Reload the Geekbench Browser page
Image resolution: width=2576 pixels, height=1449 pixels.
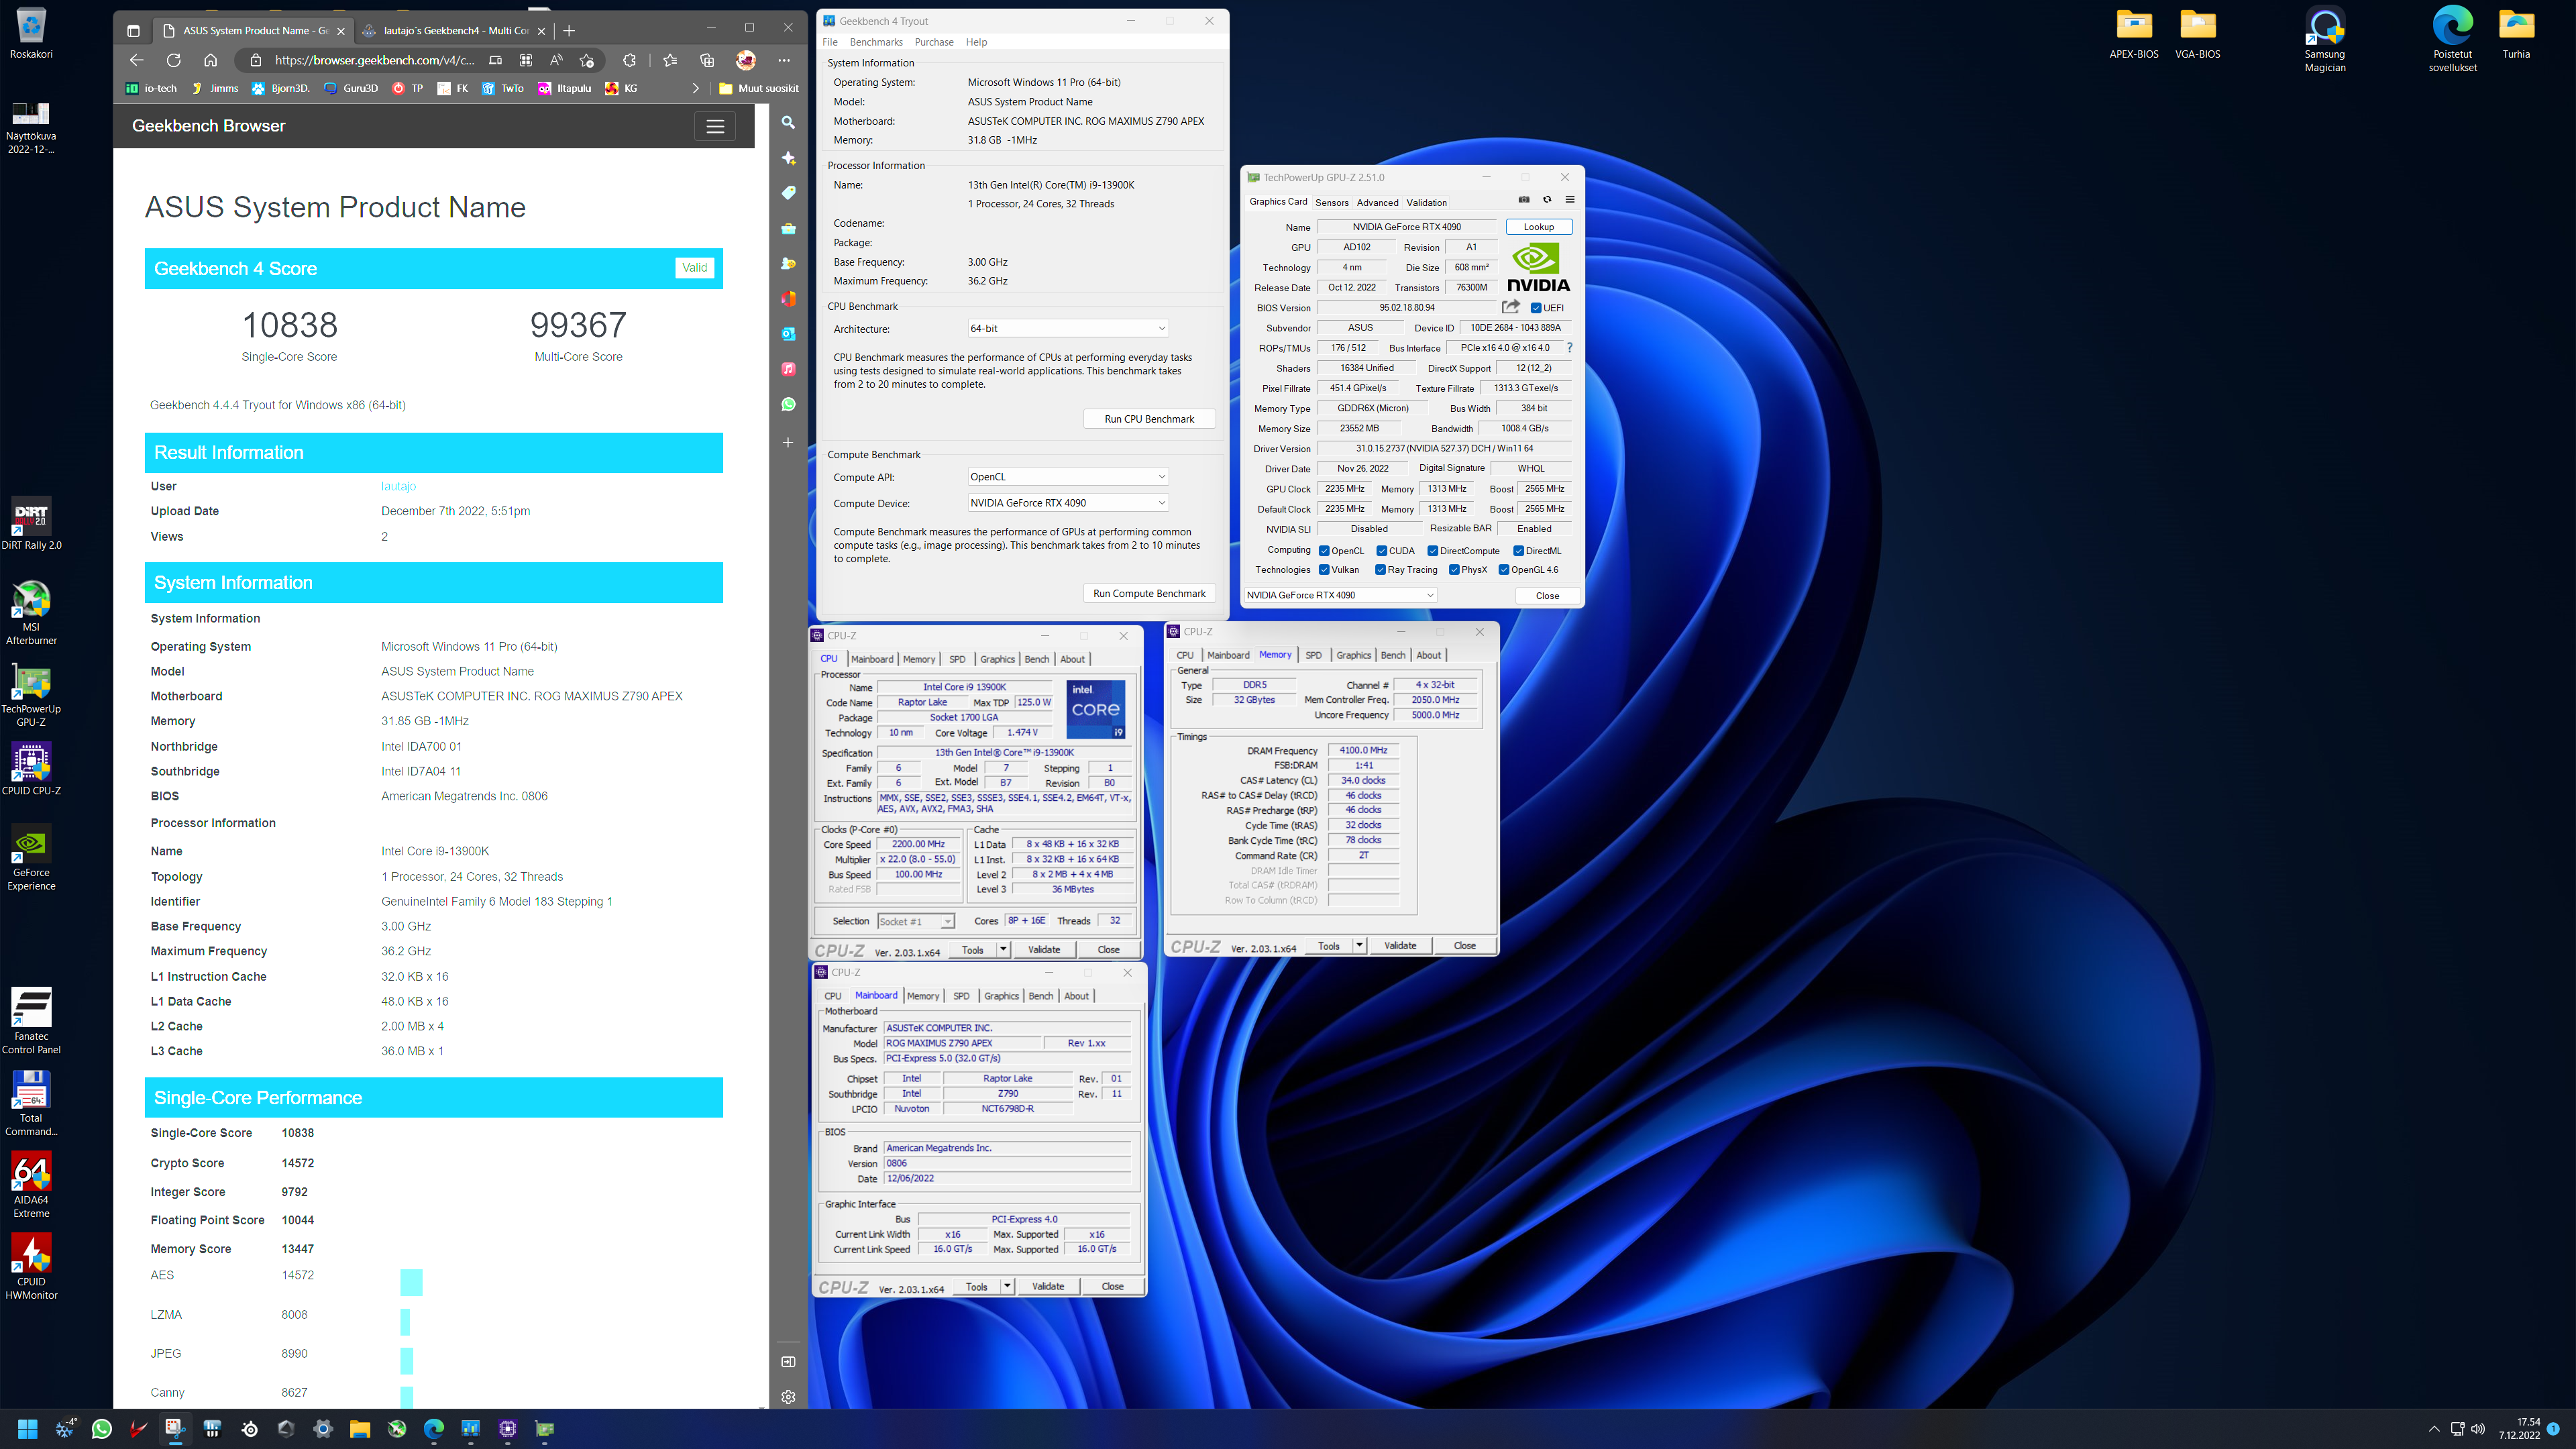[x=174, y=60]
